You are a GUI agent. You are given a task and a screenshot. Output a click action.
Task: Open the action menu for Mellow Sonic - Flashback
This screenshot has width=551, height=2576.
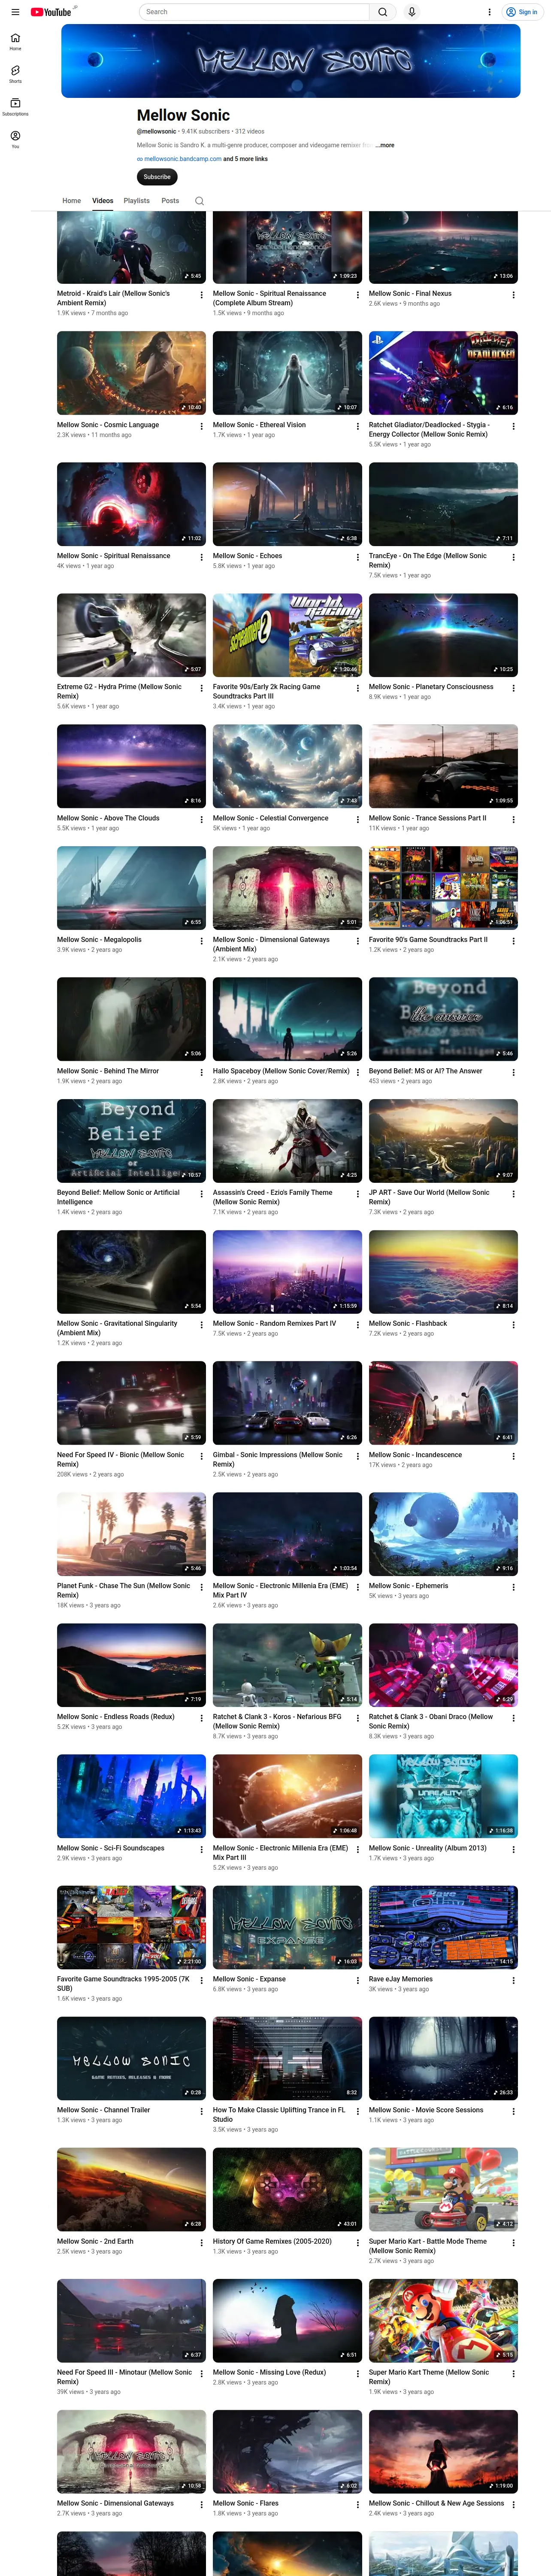click(x=513, y=1325)
